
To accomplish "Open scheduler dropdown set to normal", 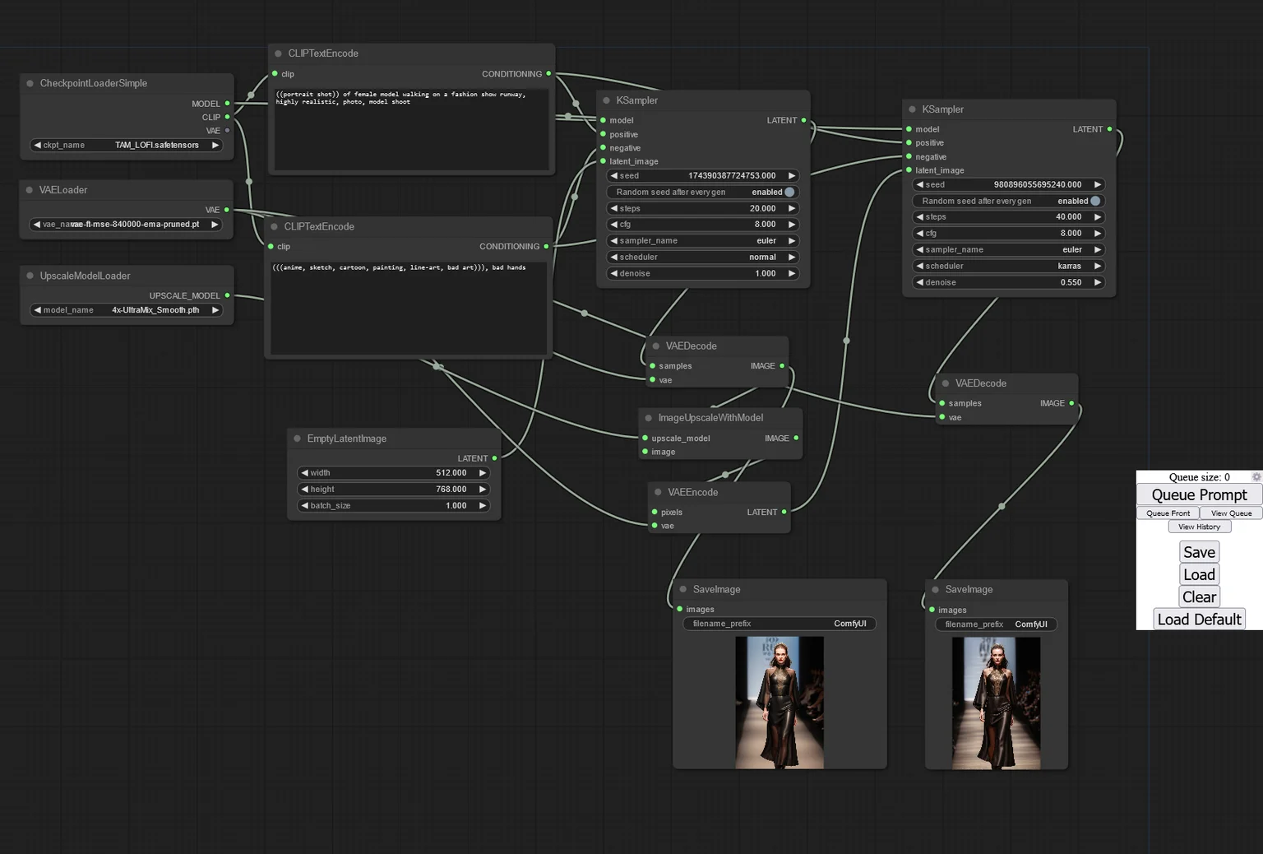I will (702, 258).
